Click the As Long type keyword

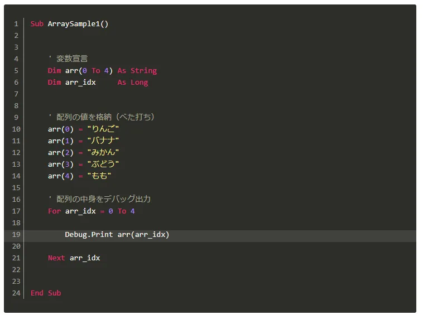point(133,82)
